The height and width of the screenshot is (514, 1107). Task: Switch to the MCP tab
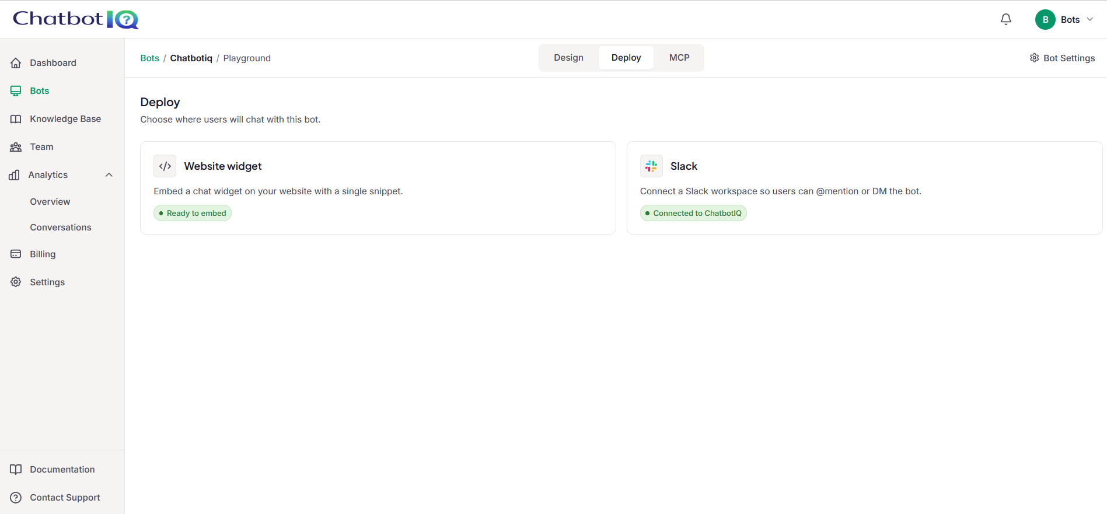point(679,58)
